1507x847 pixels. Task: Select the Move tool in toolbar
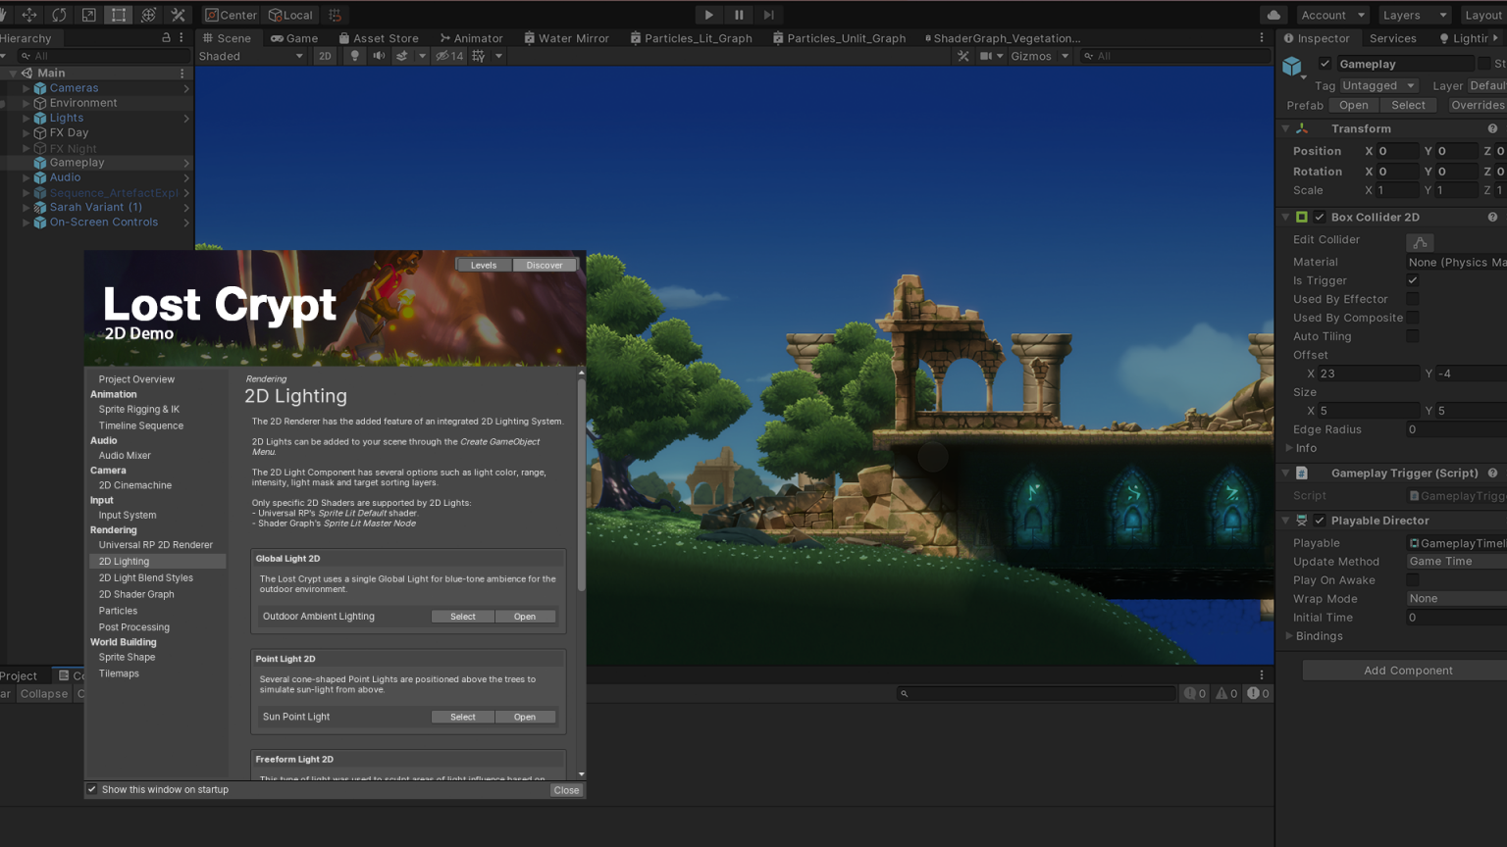click(29, 15)
